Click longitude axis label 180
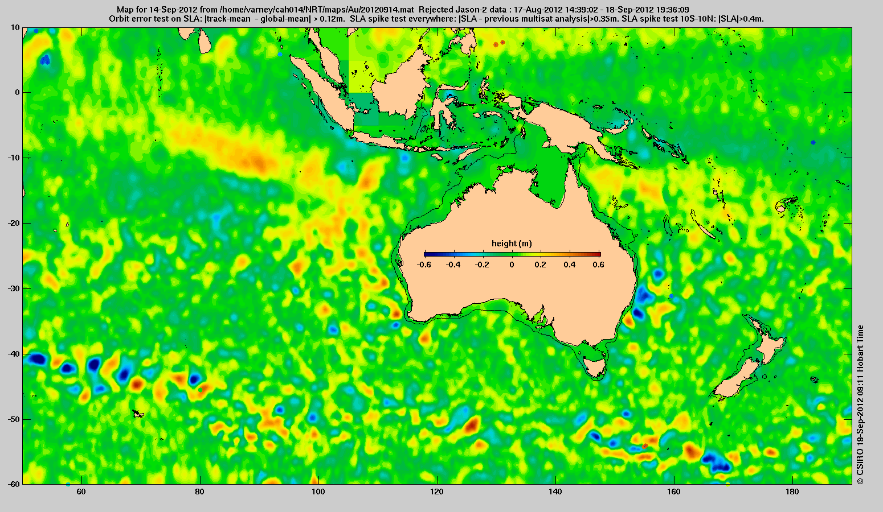 [x=792, y=492]
